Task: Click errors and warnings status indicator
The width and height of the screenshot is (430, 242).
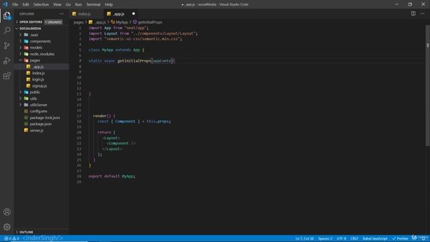Action: 11,239
